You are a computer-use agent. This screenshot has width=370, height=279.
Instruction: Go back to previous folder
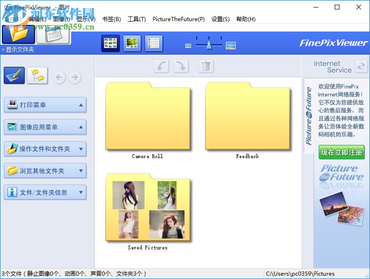tap(59, 77)
